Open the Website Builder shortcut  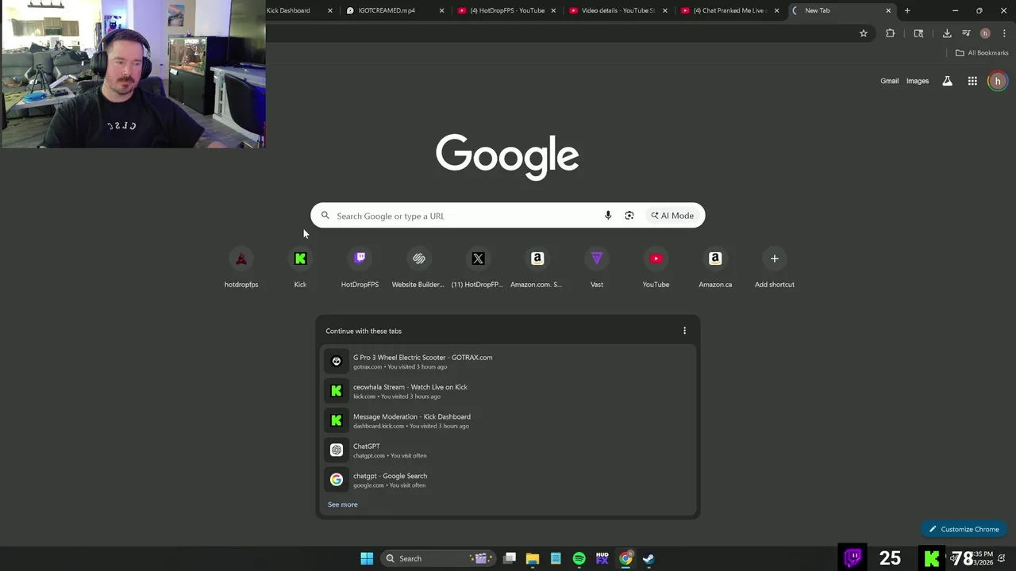[418, 268]
